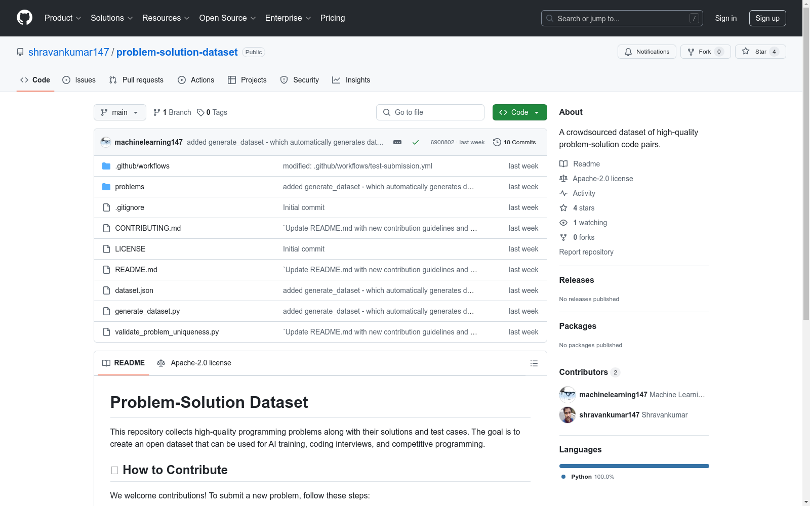The width and height of the screenshot is (810, 506).
Task: Open the problems folder
Action: point(130,187)
